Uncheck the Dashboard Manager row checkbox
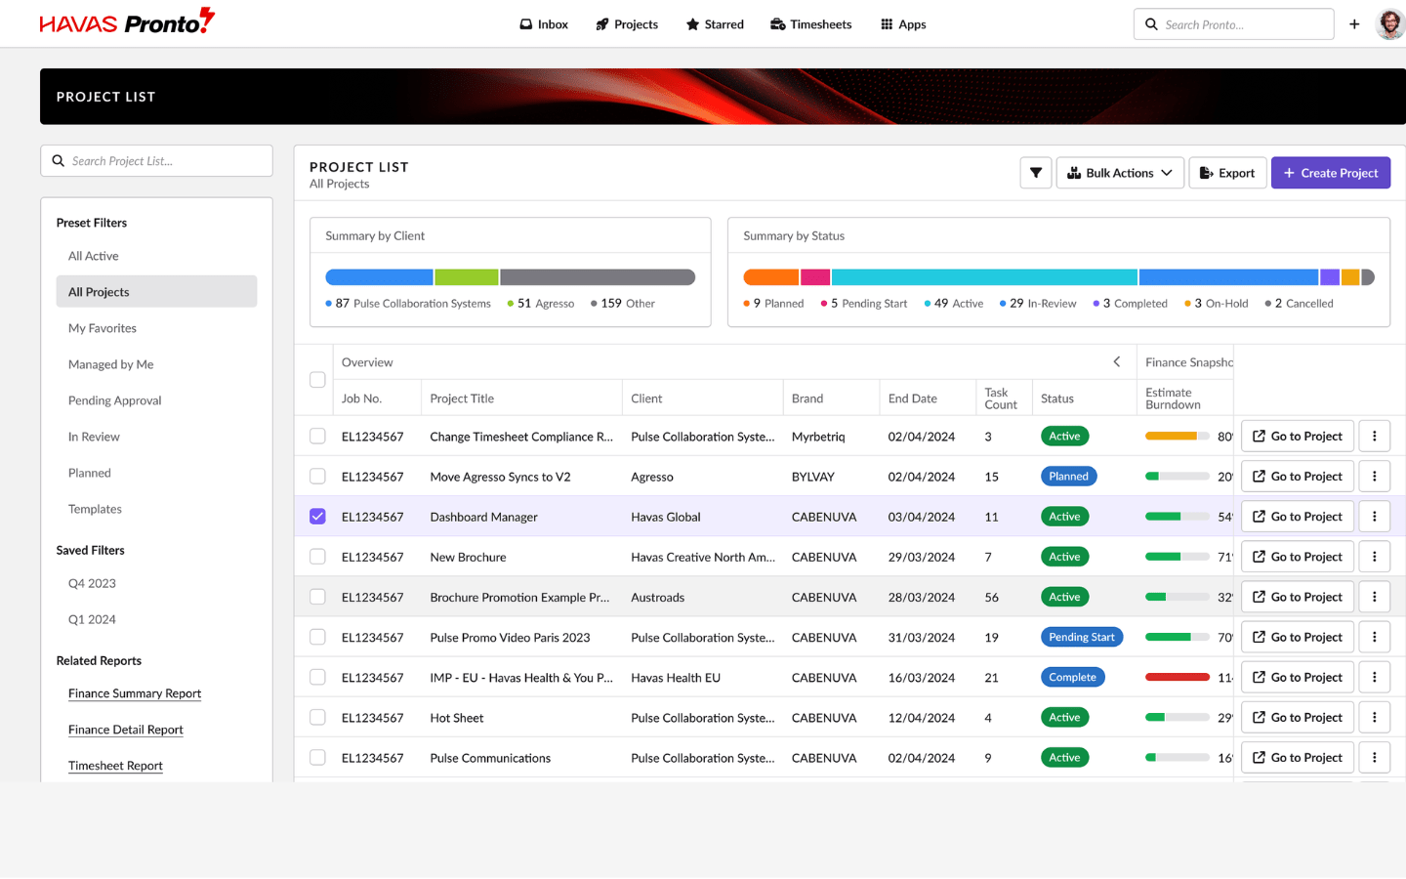The height and width of the screenshot is (879, 1406). point(317,517)
